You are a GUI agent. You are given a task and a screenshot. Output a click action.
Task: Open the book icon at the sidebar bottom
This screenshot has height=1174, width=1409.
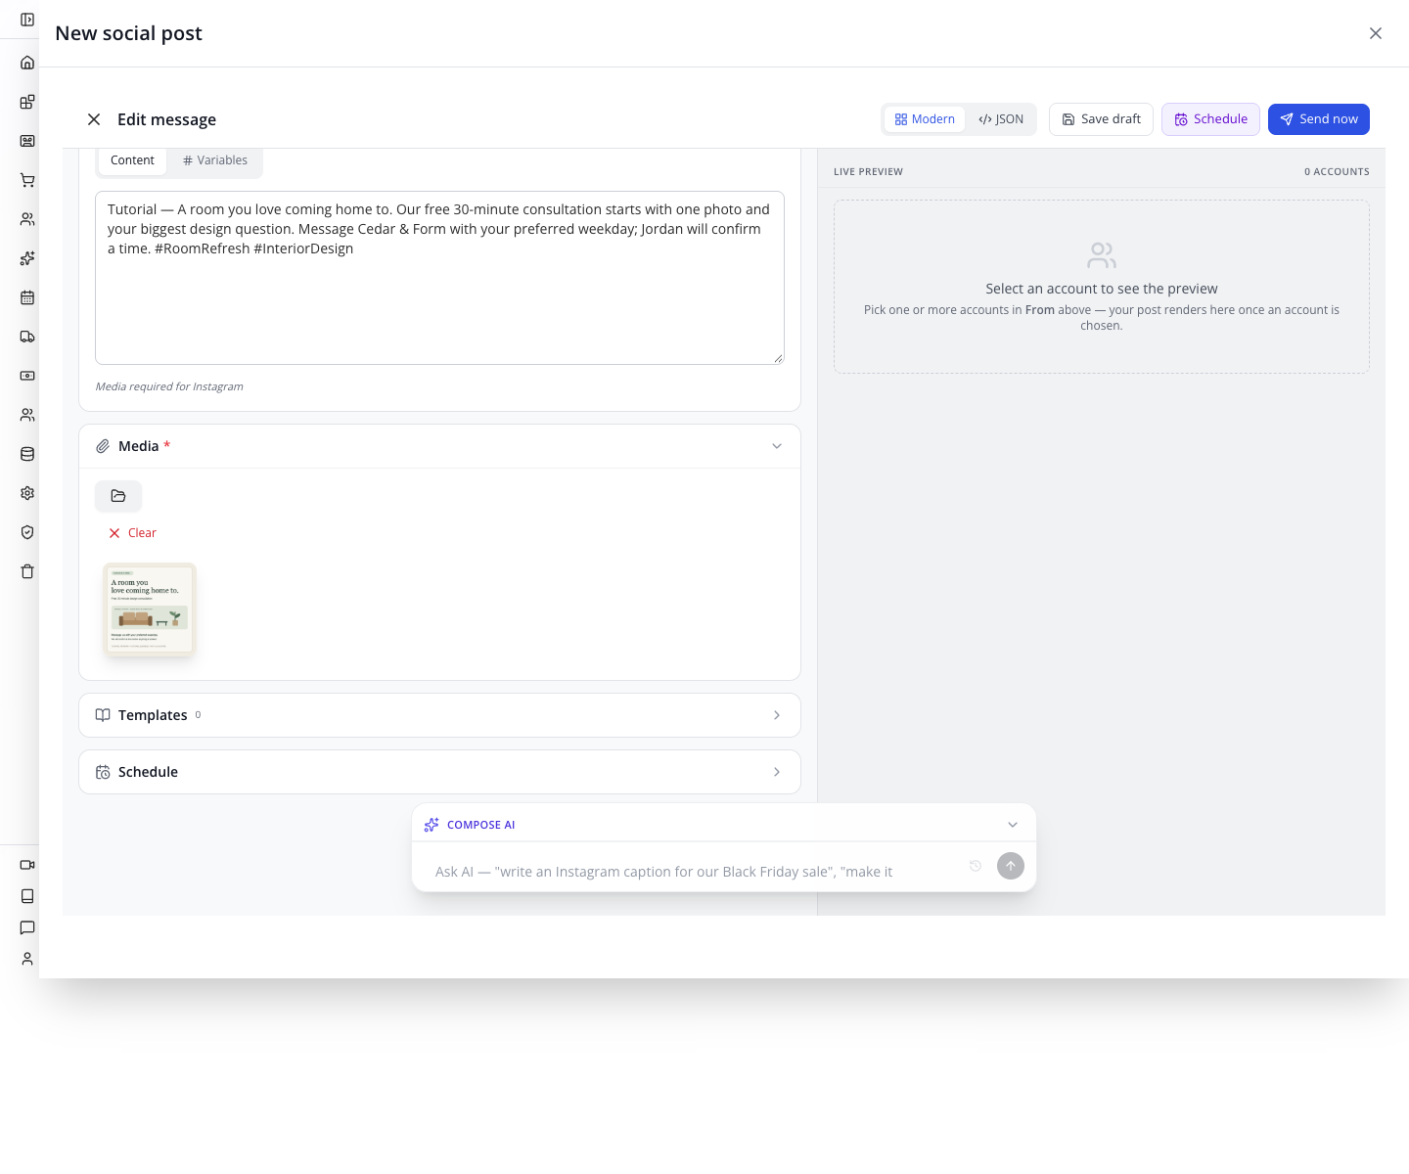27,896
